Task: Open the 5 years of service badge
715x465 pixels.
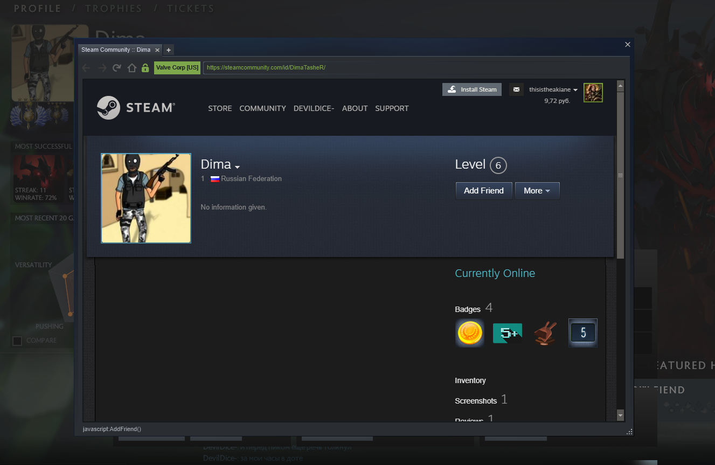Action: (583, 333)
